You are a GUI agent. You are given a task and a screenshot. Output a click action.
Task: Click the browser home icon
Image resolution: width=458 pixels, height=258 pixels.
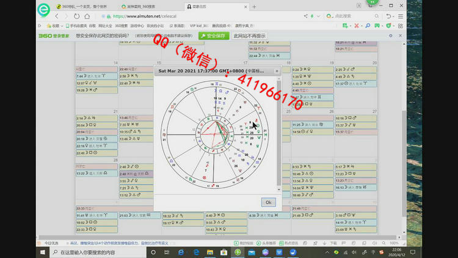(86, 16)
